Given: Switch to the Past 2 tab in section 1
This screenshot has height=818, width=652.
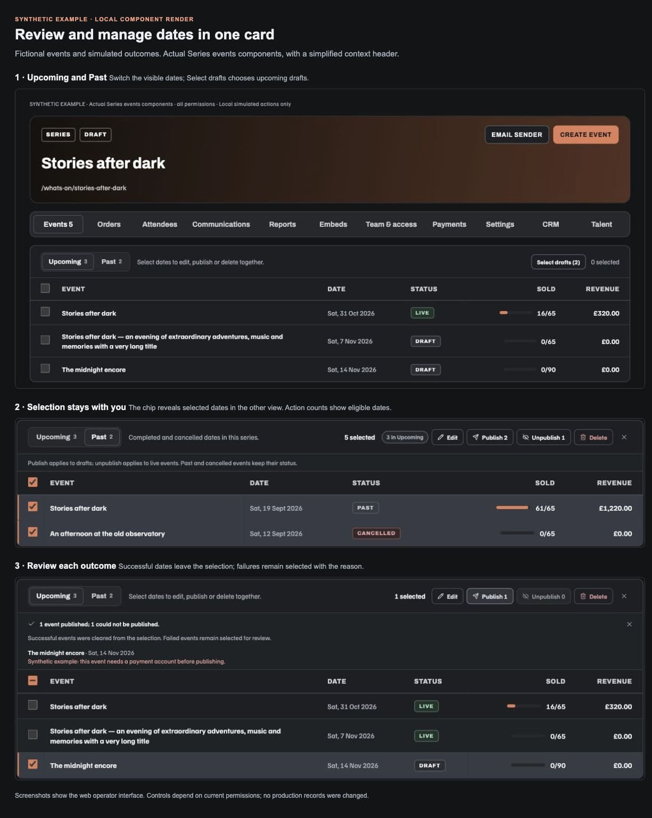Looking at the screenshot, I should (112, 261).
